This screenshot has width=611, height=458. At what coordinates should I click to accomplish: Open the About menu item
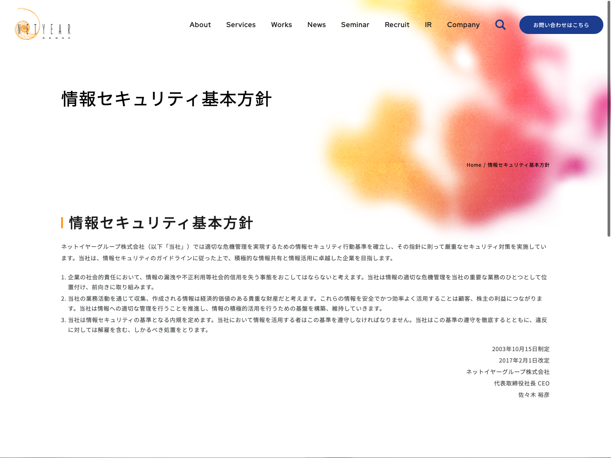pos(200,25)
